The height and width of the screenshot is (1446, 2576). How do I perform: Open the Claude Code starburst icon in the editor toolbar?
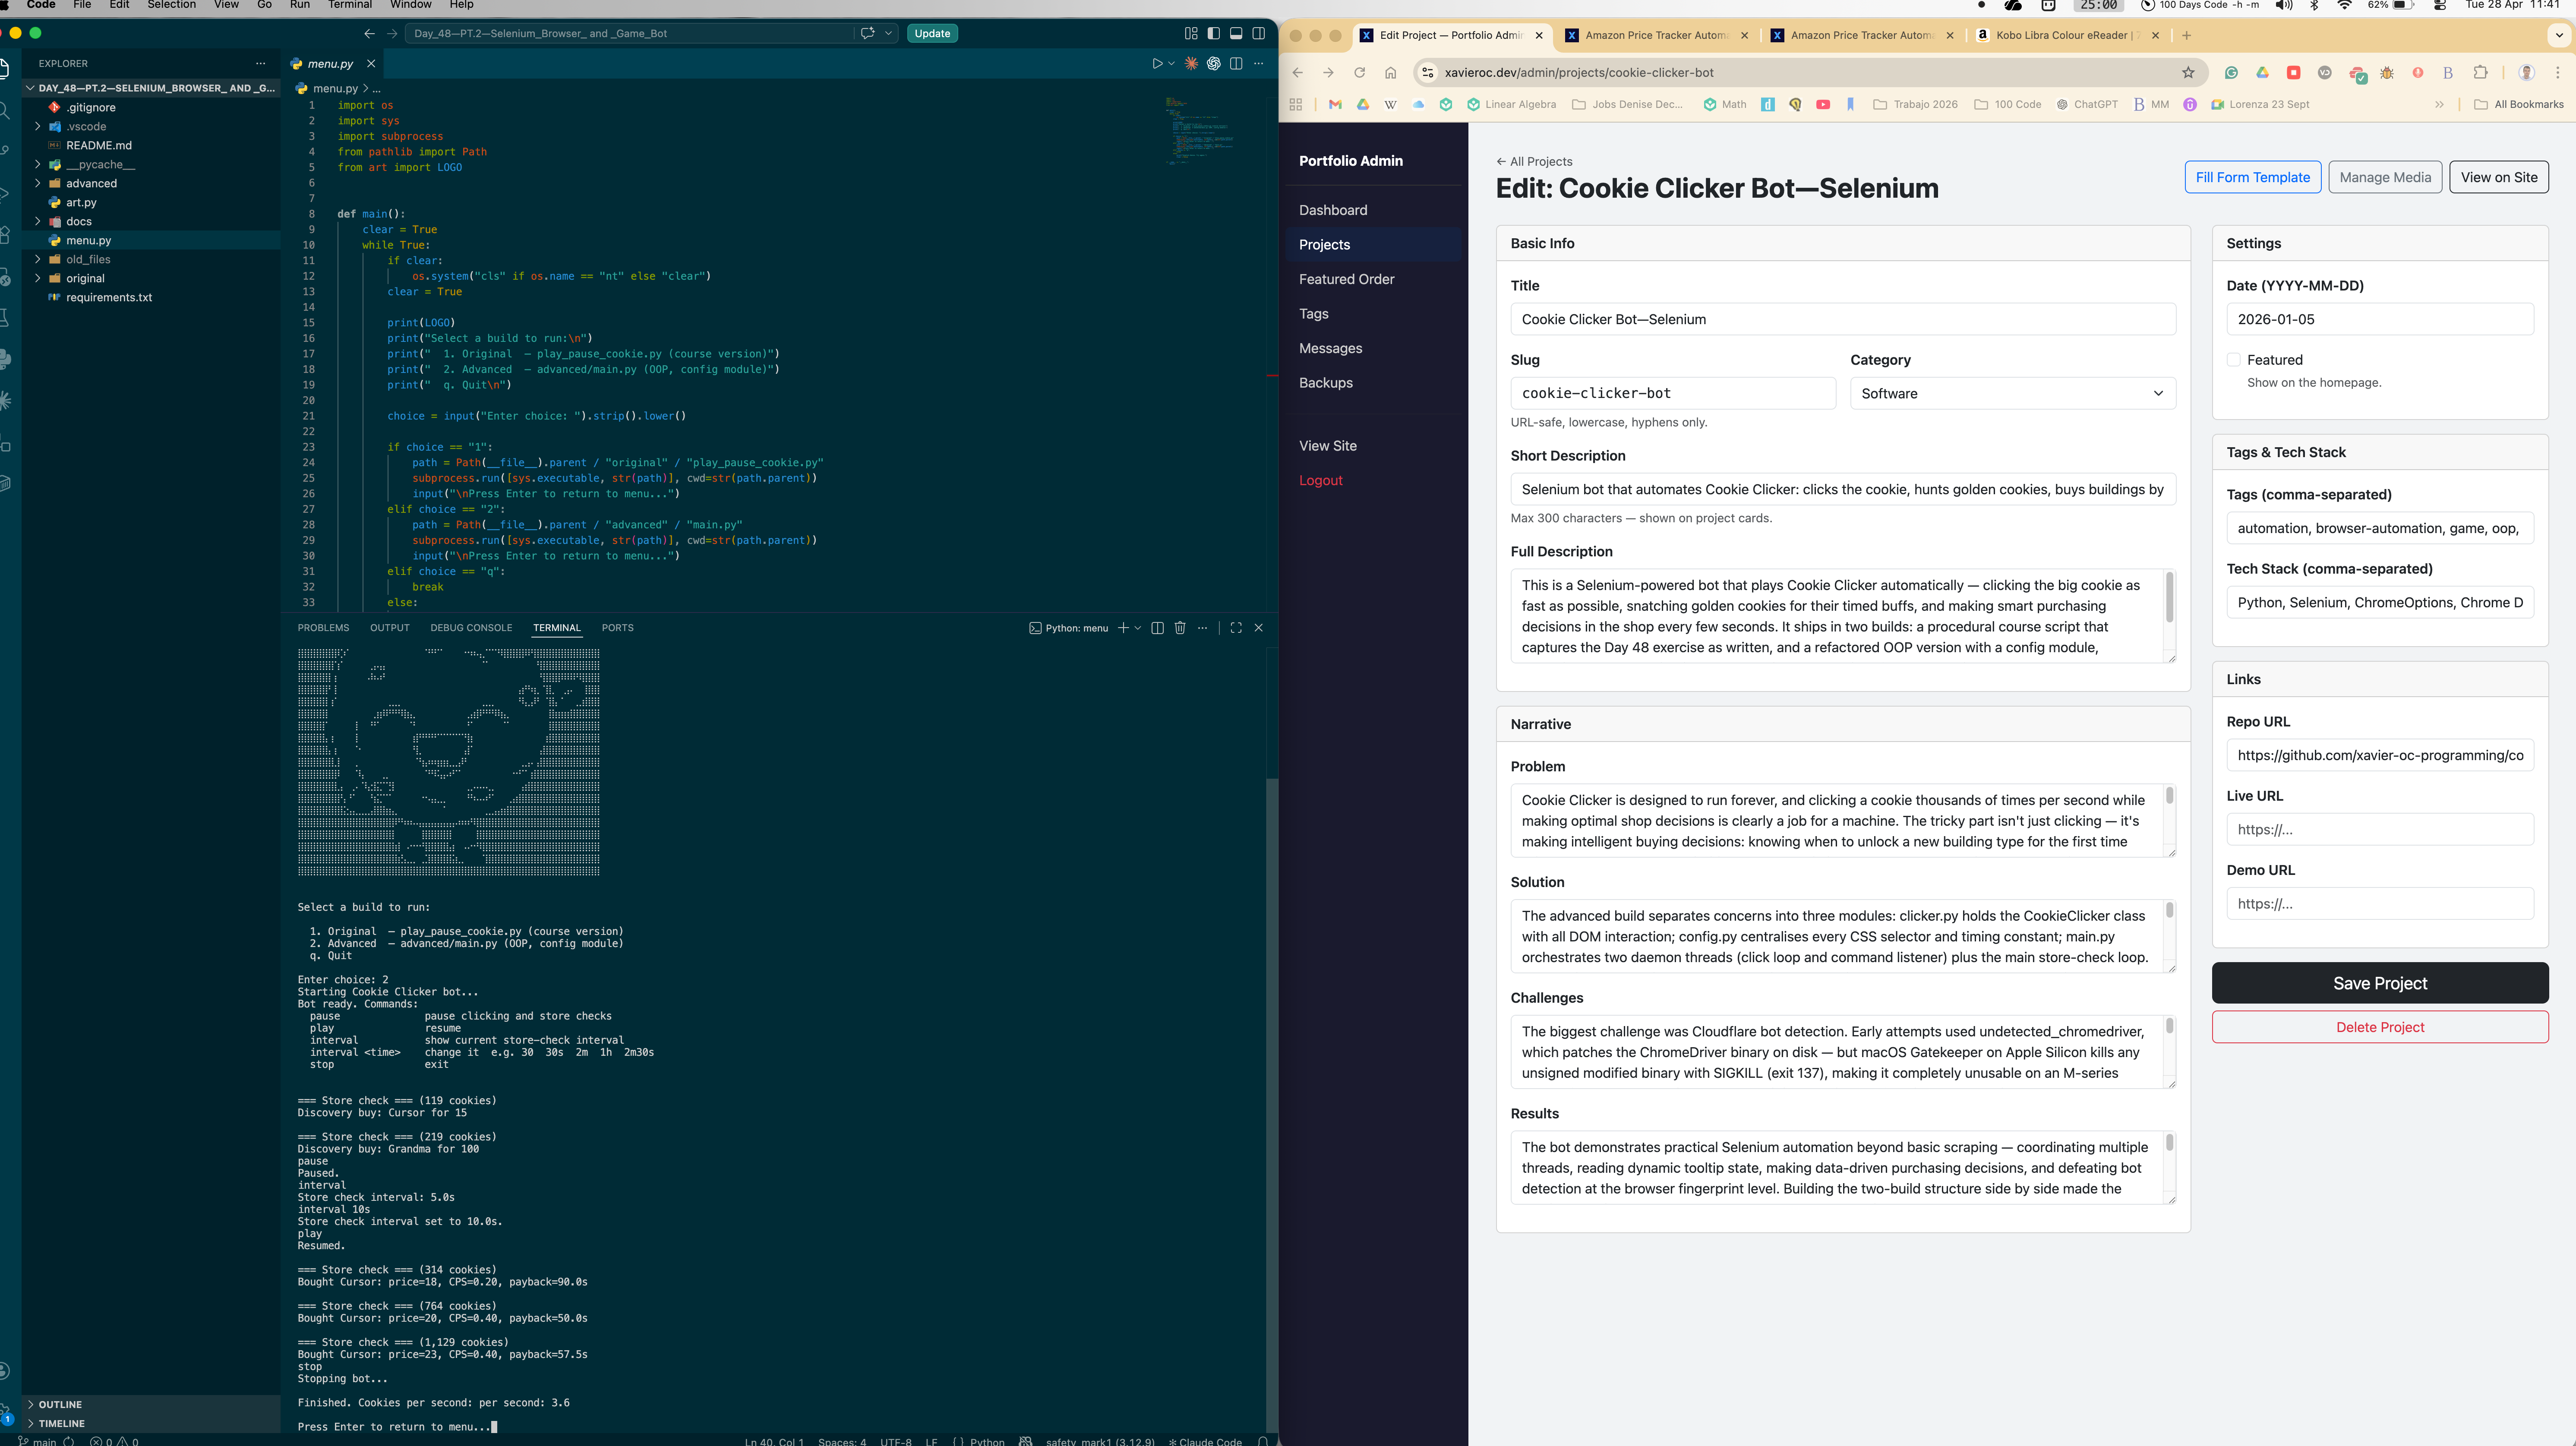pyautogui.click(x=1191, y=64)
